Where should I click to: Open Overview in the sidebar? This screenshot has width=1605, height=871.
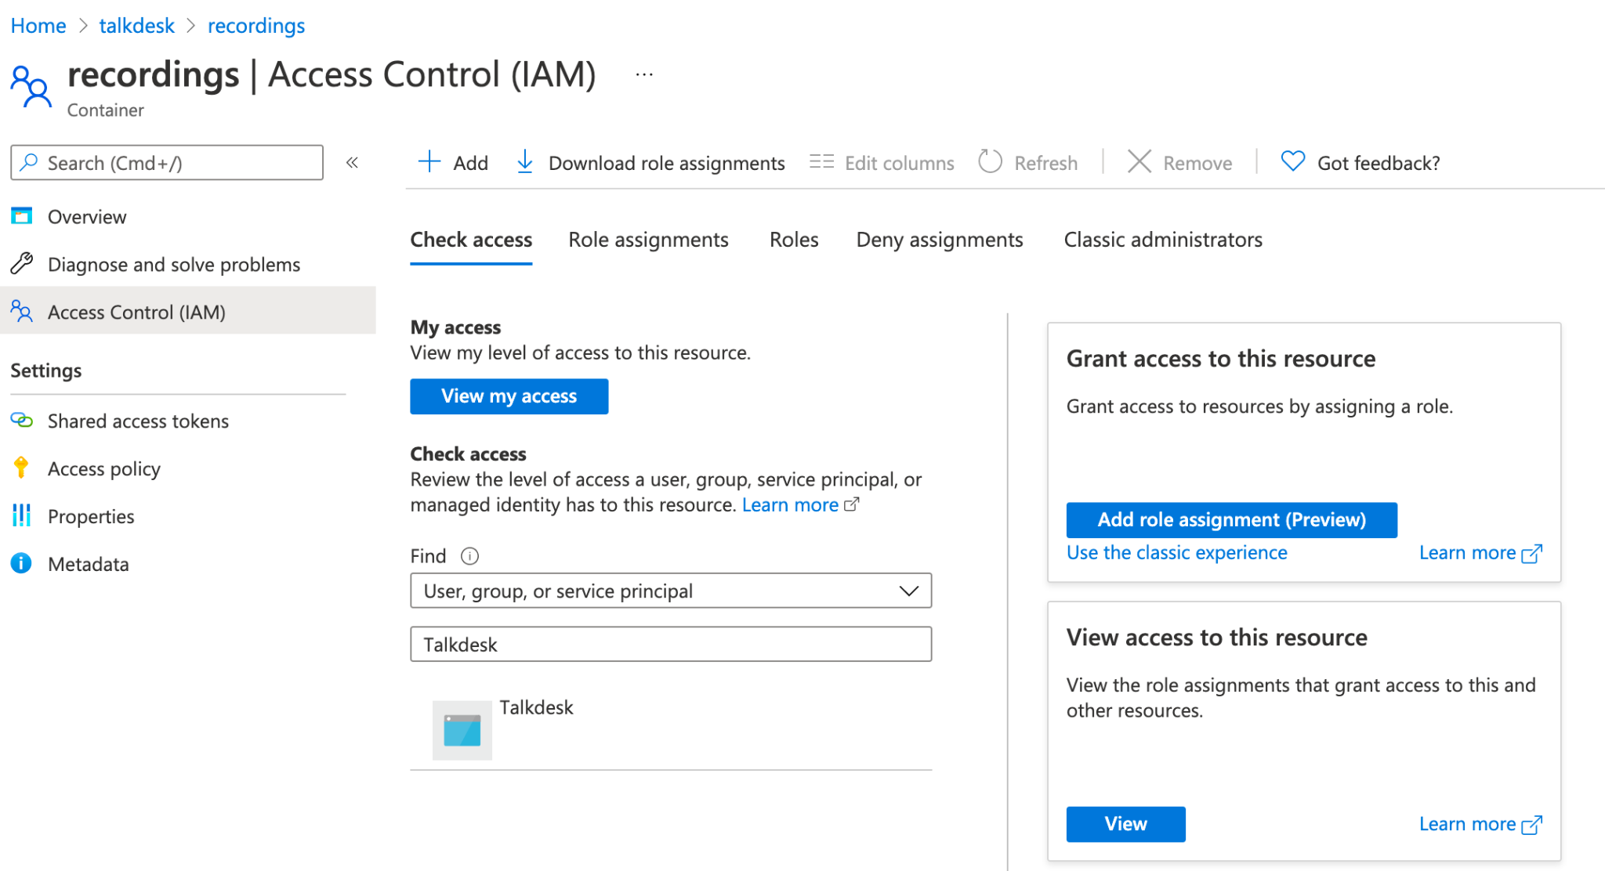tap(188, 216)
